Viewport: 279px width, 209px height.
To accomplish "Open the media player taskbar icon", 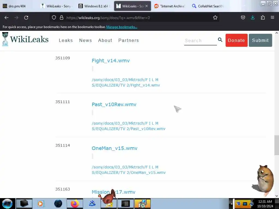I will coord(41,204).
